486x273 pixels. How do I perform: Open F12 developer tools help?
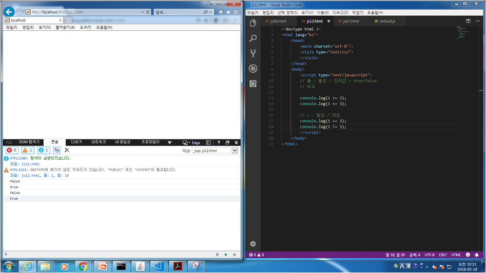point(219,142)
